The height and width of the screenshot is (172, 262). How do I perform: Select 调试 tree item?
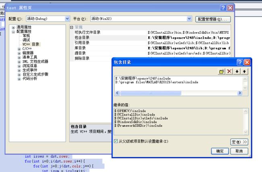pos(26,40)
